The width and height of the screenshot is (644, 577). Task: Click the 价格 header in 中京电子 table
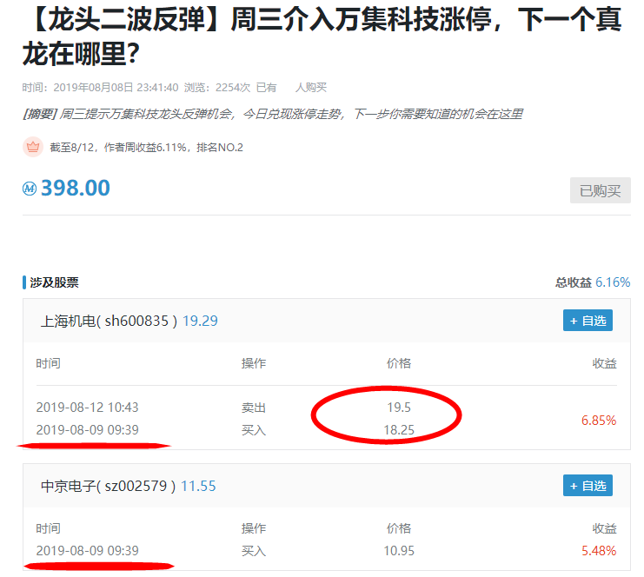399,528
